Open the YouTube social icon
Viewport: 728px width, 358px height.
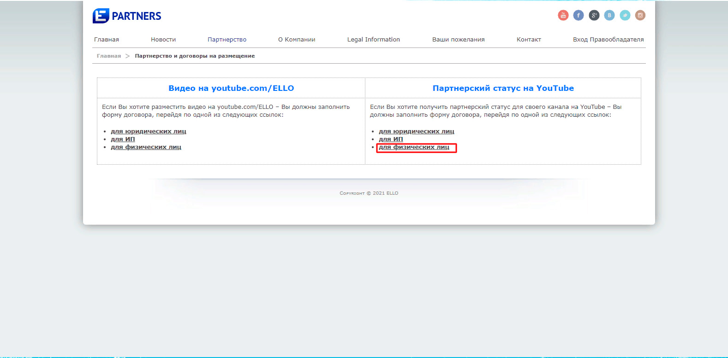pyautogui.click(x=563, y=15)
